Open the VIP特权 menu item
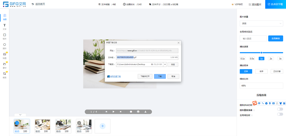This screenshot has width=286, height=136. click(x=237, y=4)
